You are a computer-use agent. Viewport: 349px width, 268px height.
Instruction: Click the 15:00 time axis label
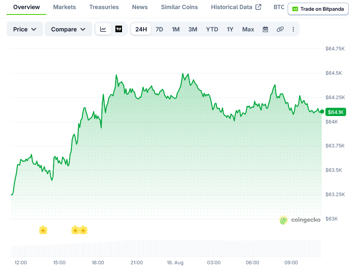(x=59, y=263)
